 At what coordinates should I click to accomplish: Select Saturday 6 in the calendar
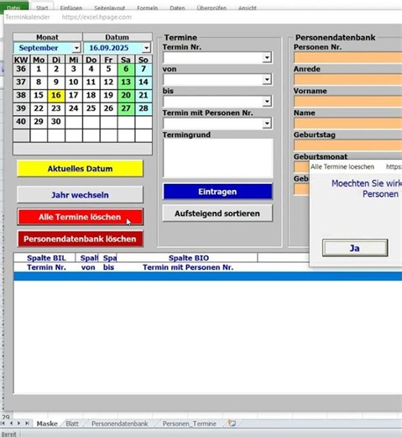click(x=126, y=69)
